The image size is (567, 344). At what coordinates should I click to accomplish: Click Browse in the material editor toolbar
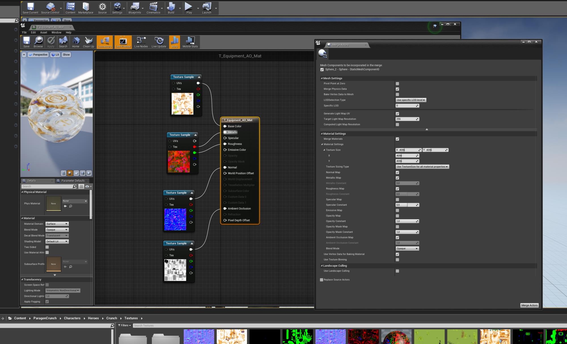(38, 42)
